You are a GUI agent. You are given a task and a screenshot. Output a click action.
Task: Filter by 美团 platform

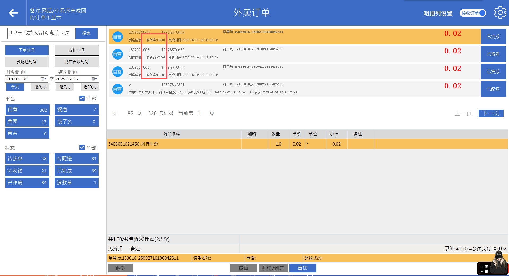click(27, 122)
